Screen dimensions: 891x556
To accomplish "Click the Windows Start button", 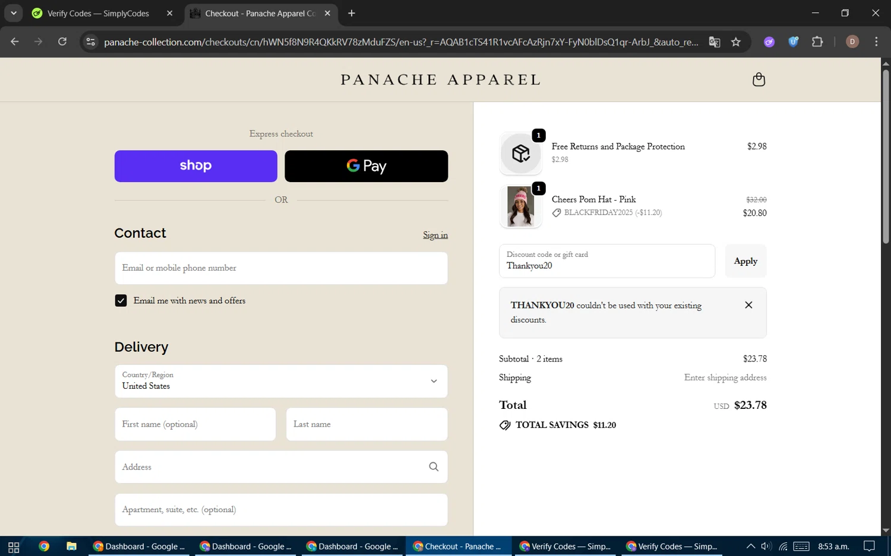I will click(x=14, y=547).
